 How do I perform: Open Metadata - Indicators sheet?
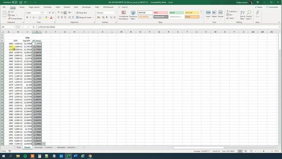point(66,148)
